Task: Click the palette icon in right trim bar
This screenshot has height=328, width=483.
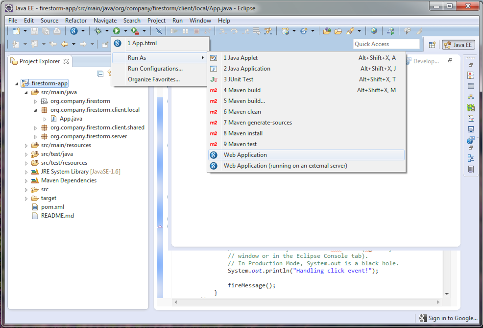Action: coord(471,75)
